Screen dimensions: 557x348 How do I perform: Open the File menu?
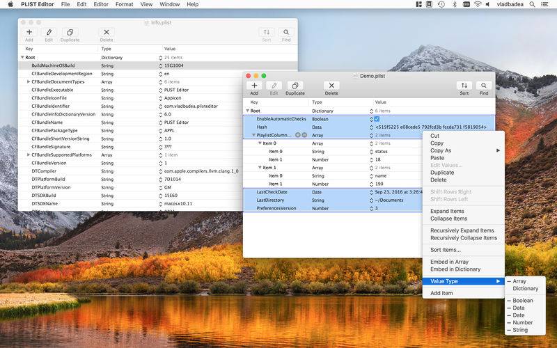point(65,4)
